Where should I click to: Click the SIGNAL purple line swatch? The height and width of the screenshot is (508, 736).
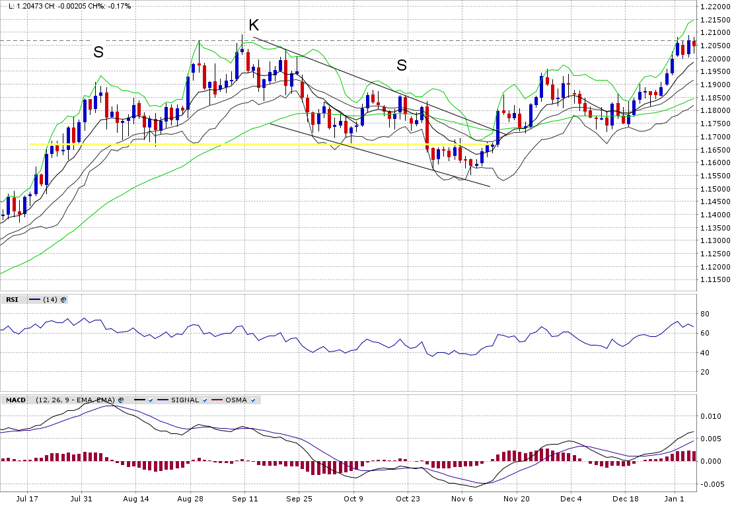click(163, 400)
